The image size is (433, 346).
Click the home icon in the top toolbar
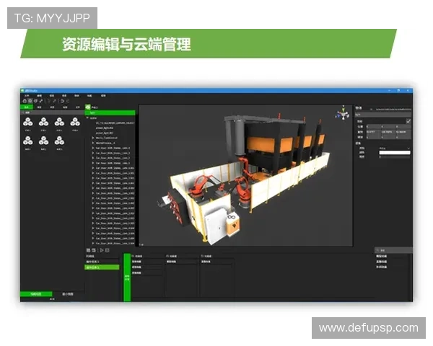pos(25,101)
